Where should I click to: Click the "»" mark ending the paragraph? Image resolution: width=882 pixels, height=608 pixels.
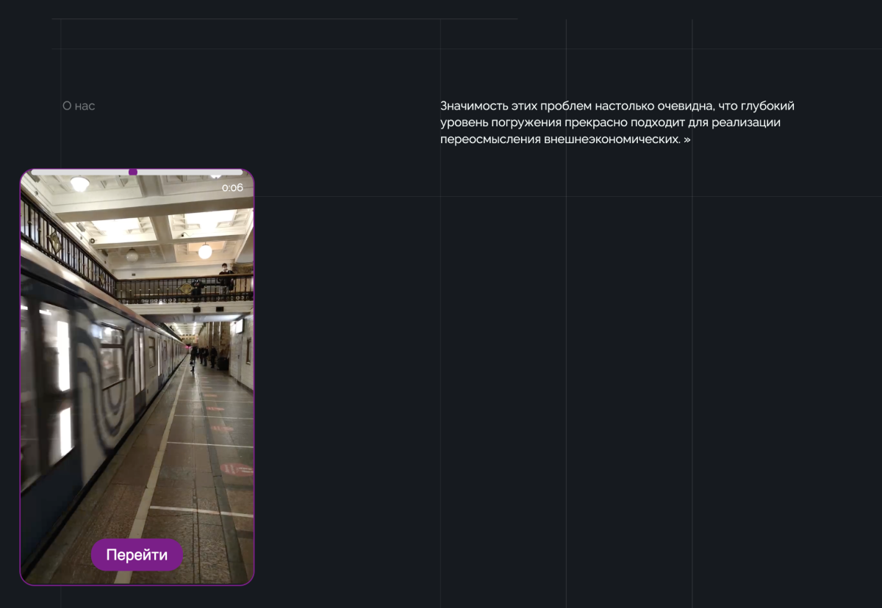tap(686, 140)
